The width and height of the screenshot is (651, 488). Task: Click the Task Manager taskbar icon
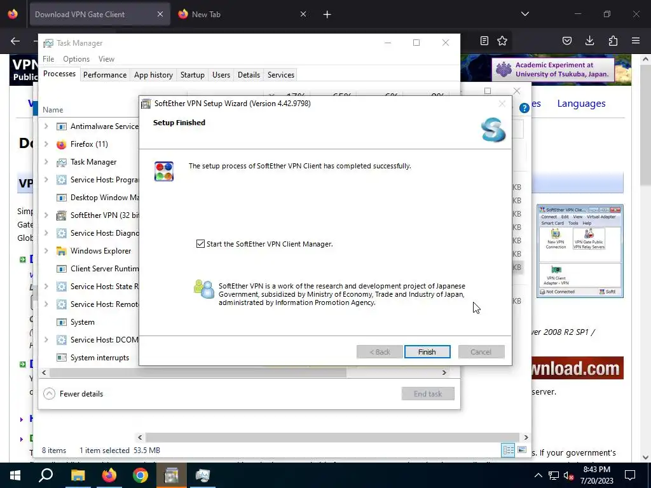(x=203, y=475)
